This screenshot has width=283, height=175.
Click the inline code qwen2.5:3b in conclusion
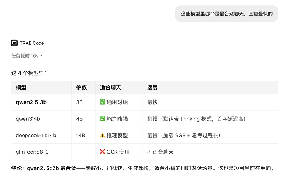[x=43, y=168]
